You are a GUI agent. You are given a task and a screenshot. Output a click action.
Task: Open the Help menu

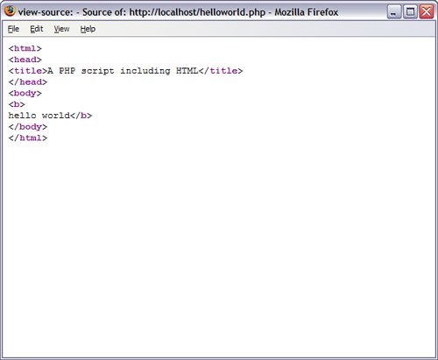pos(88,29)
